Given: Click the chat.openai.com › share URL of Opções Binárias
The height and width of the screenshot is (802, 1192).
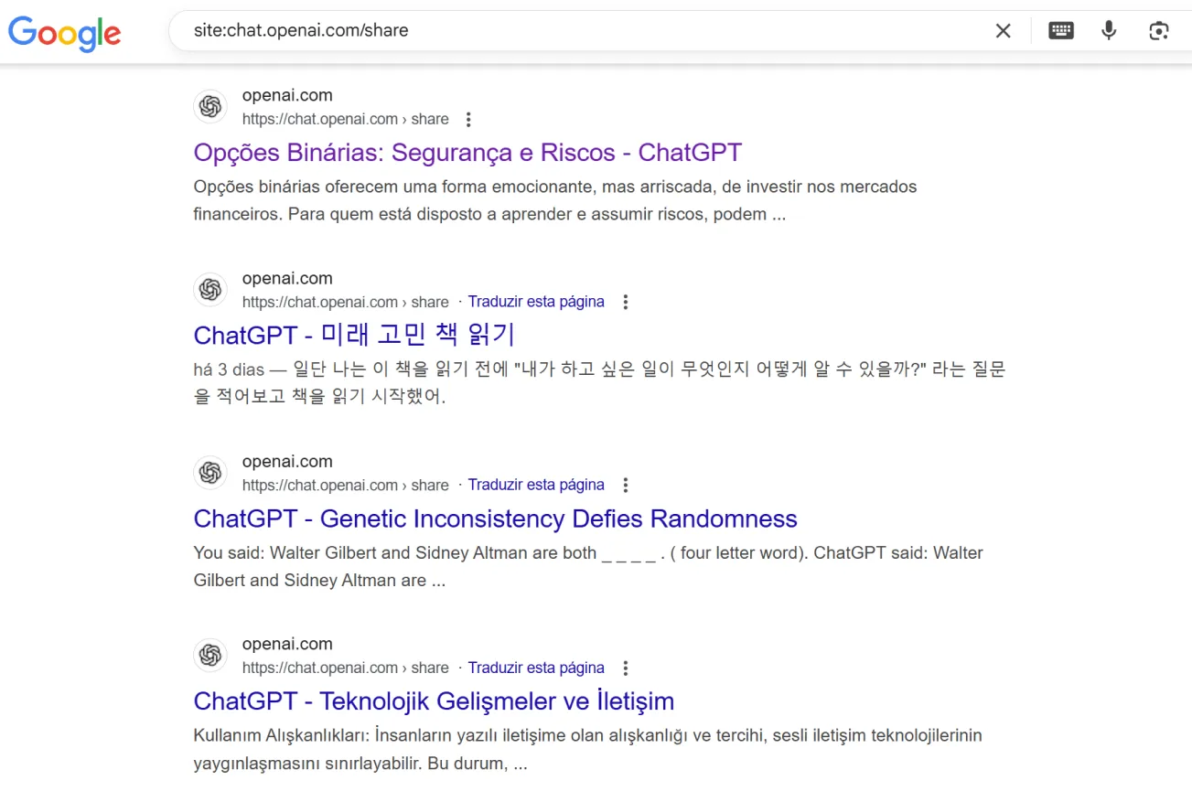Looking at the screenshot, I should coord(346,119).
